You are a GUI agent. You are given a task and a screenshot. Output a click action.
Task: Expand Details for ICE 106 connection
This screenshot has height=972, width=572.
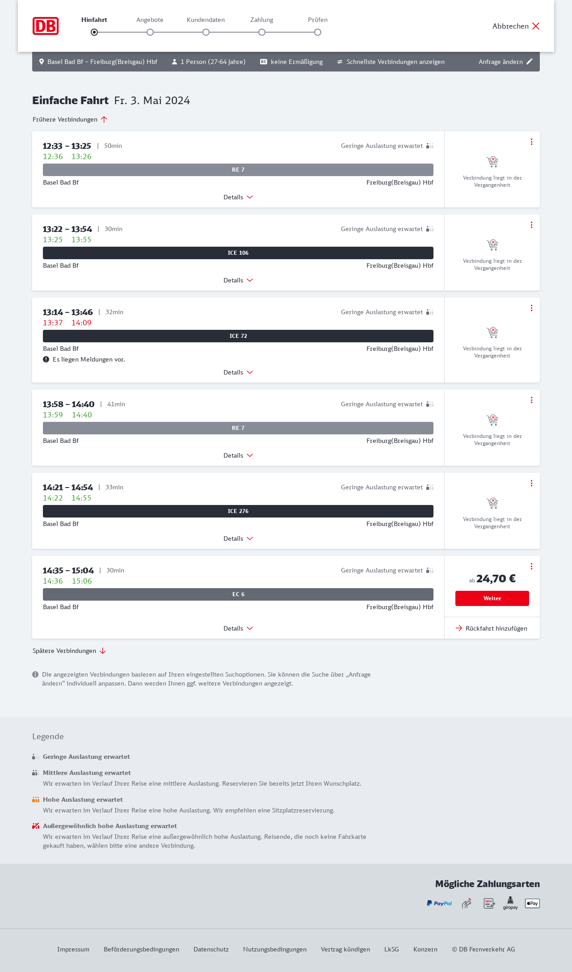click(x=238, y=280)
